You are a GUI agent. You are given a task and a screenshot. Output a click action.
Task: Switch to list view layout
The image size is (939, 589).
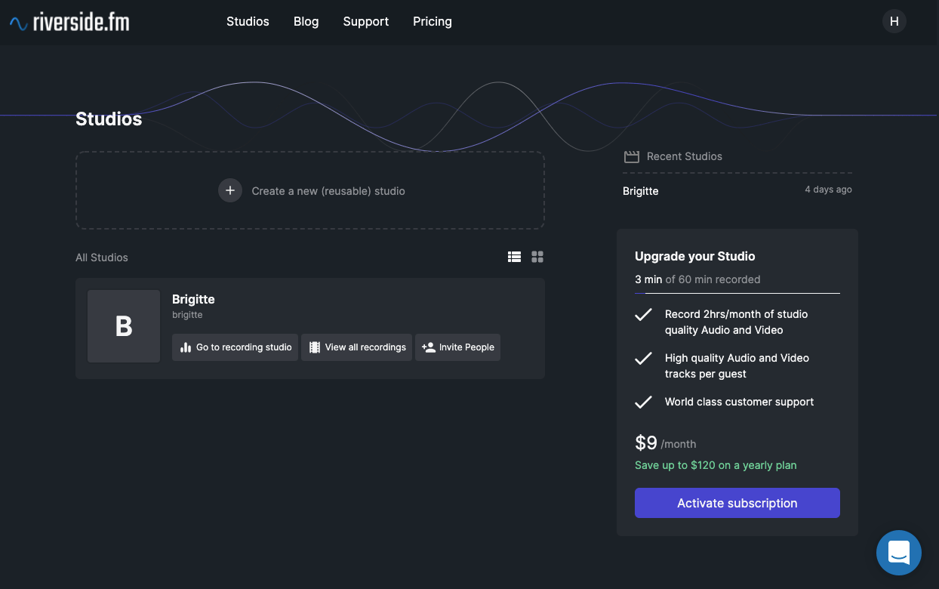[x=514, y=257]
